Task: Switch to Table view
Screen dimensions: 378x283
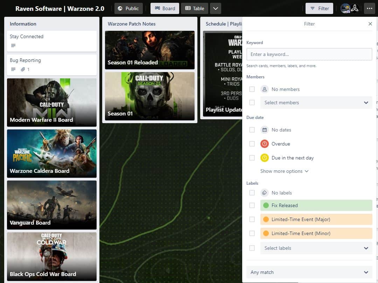Action: click(x=195, y=8)
